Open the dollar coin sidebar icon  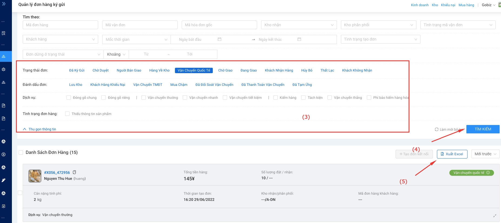point(4,154)
